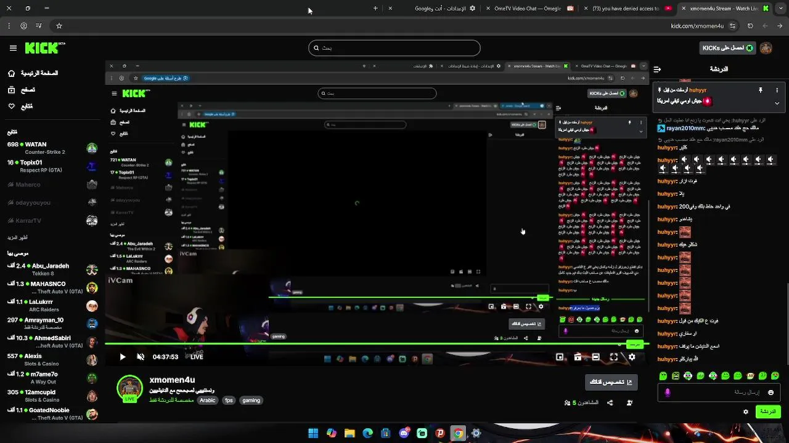Open Browse in the sidebar
The height and width of the screenshot is (443, 789).
tap(22, 90)
